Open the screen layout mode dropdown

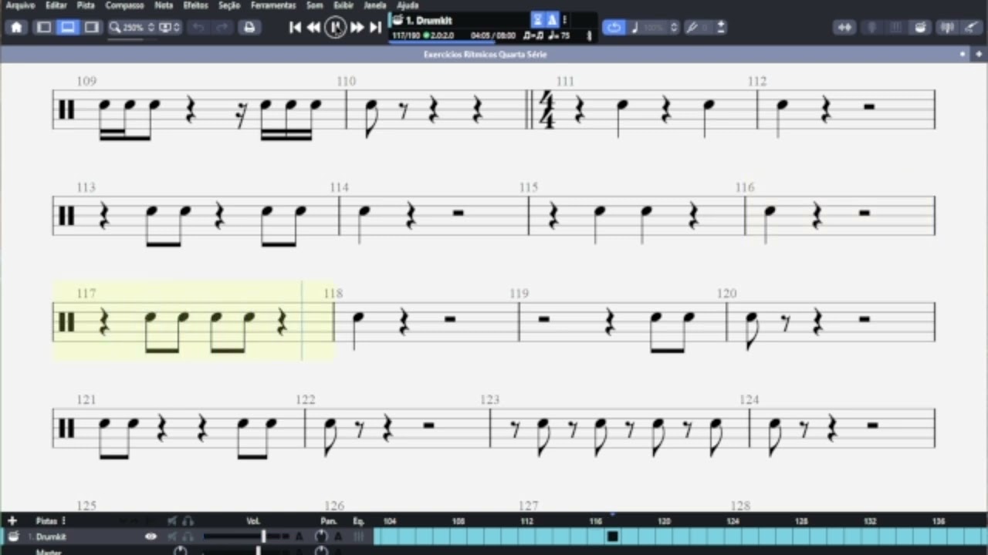click(x=170, y=28)
